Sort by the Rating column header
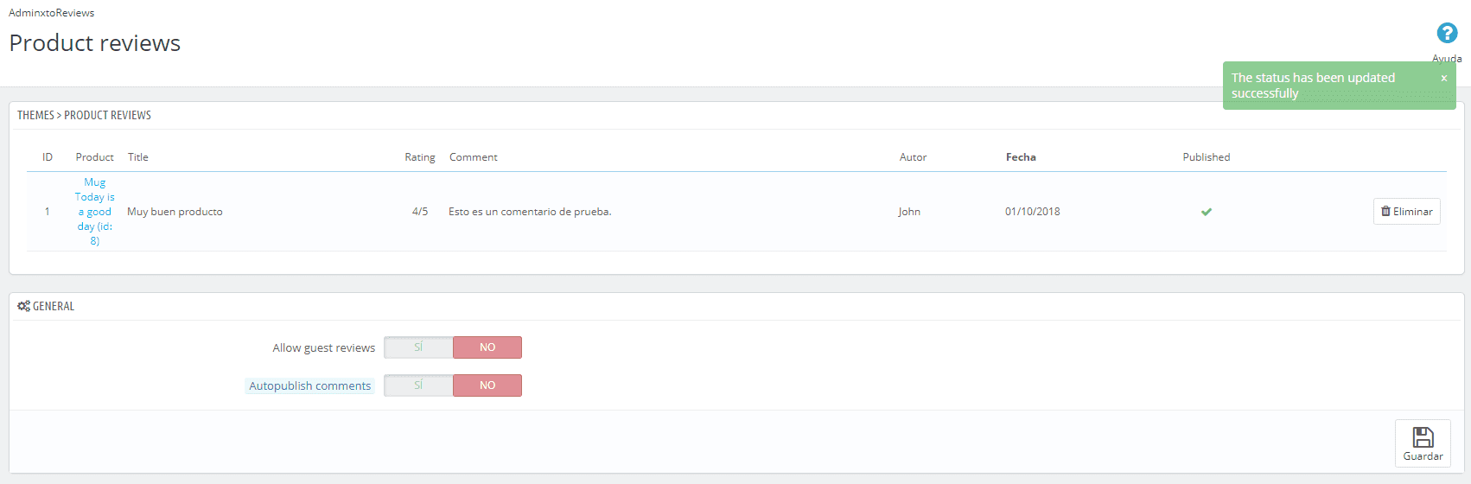The height and width of the screenshot is (484, 1471). (420, 157)
